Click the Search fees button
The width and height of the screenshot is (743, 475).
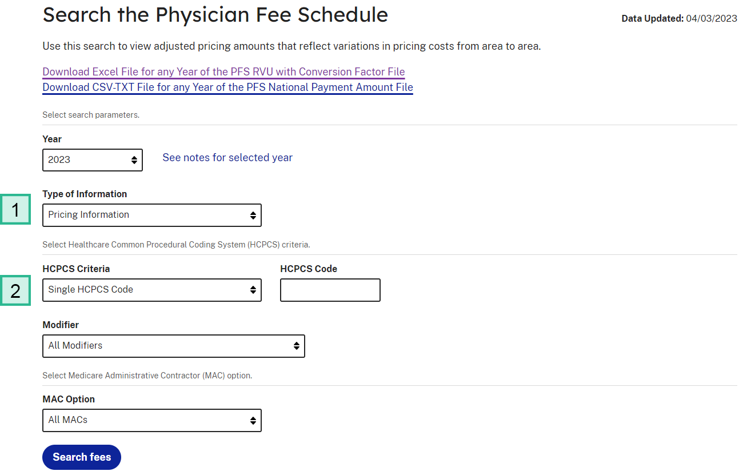(81, 457)
